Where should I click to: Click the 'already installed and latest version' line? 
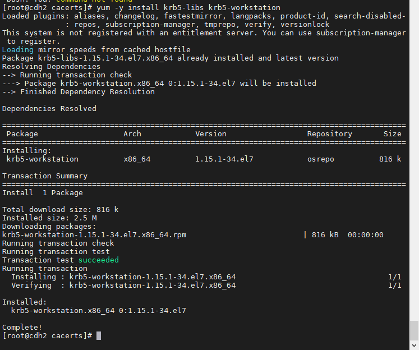tap(171, 58)
